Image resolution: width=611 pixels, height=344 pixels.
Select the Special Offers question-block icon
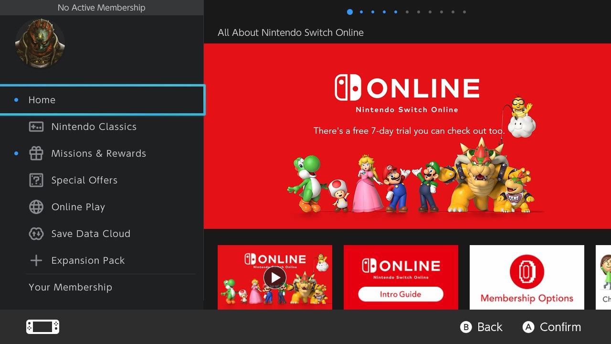coord(36,180)
